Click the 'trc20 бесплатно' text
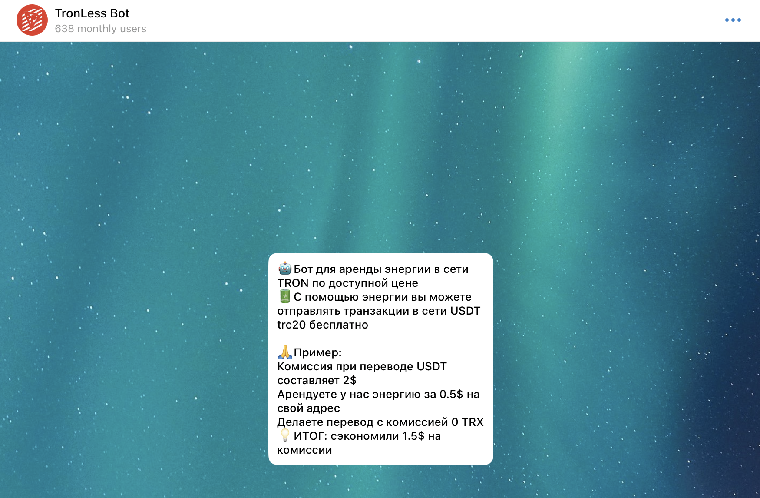The width and height of the screenshot is (760, 498). click(x=323, y=325)
